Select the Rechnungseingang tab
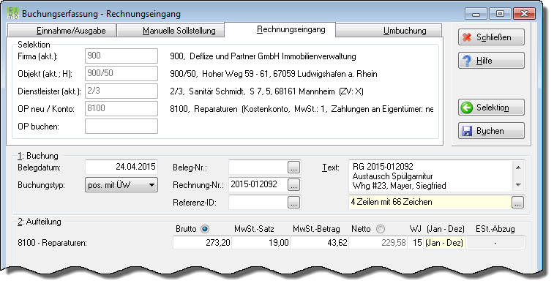This screenshot has width=554, height=286. (280, 29)
